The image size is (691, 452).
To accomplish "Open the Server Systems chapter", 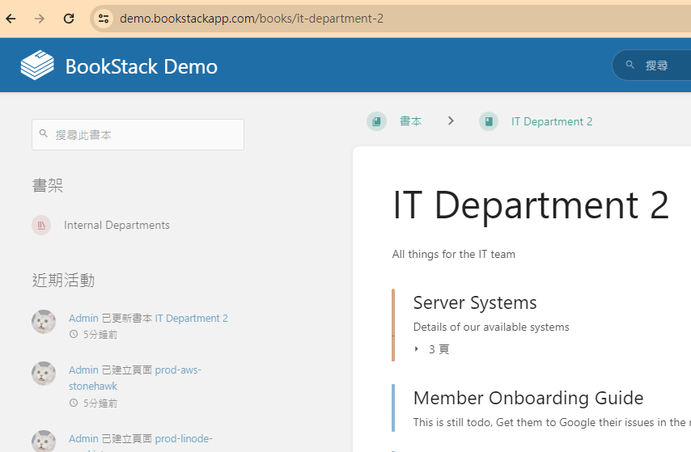I will [x=475, y=302].
